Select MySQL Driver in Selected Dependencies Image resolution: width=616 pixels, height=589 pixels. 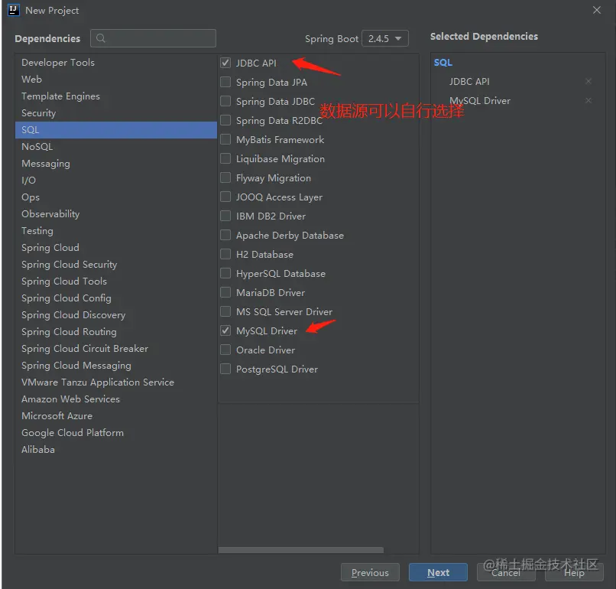(x=480, y=101)
